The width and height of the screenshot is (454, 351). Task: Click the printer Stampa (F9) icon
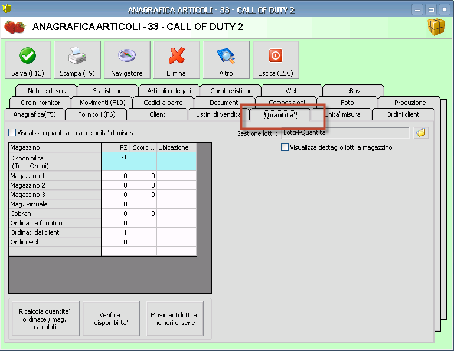[x=77, y=55]
